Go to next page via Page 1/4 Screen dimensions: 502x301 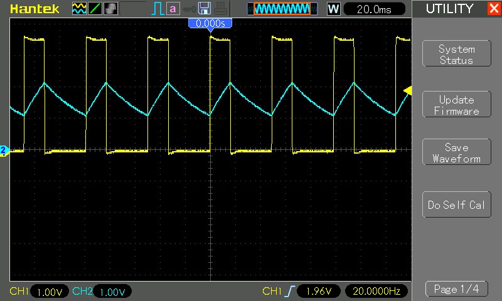pyautogui.click(x=457, y=289)
